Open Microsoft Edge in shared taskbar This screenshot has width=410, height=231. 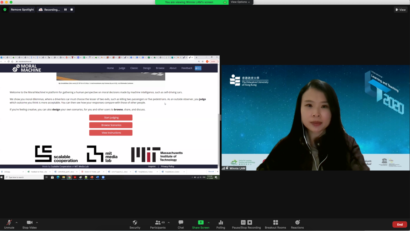[58, 177]
